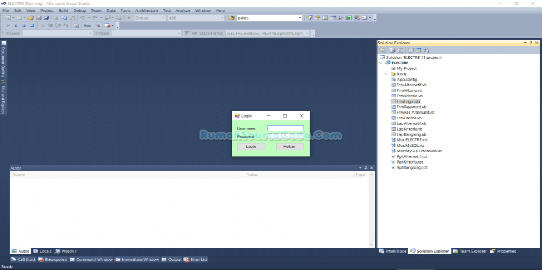This screenshot has width=542, height=270.
Task: Open the paket search combo box dropdown
Action: [300, 18]
